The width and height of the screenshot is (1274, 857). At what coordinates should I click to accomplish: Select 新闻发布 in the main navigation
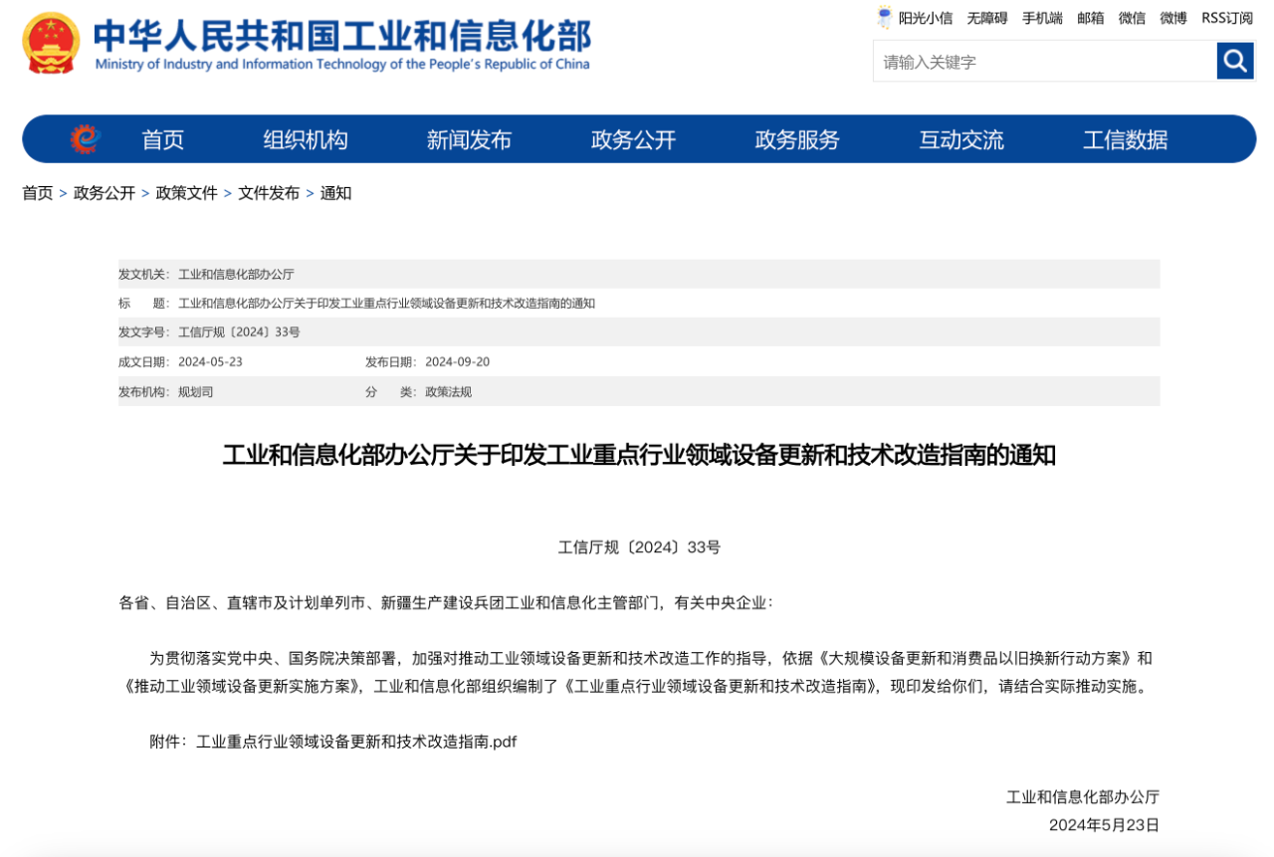(x=469, y=140)
